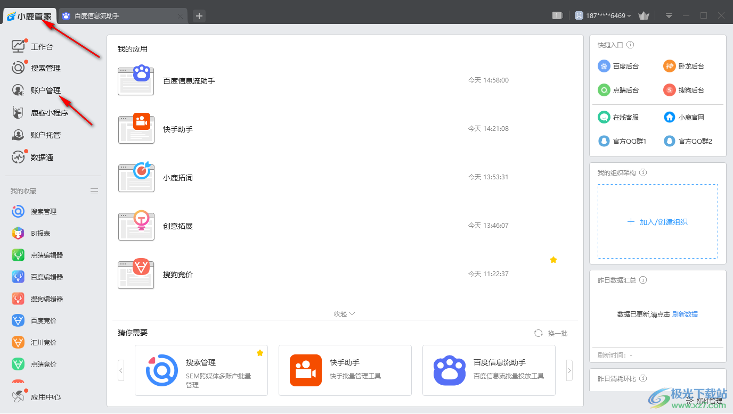Open 百度信息流助手 recommendation card

click(489, 370)
